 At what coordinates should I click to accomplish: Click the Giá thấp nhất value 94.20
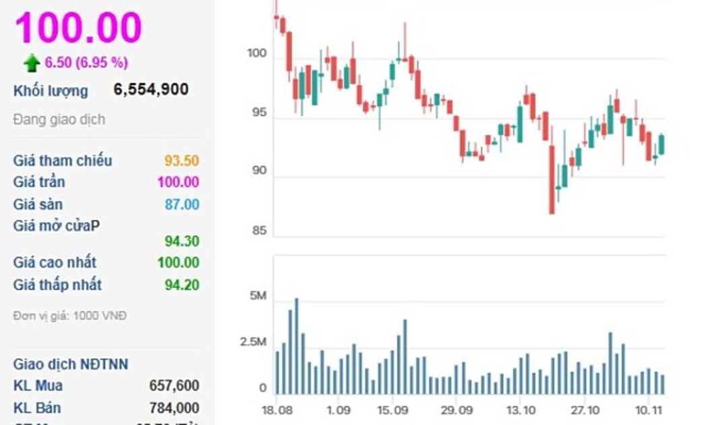pos(182,285)
